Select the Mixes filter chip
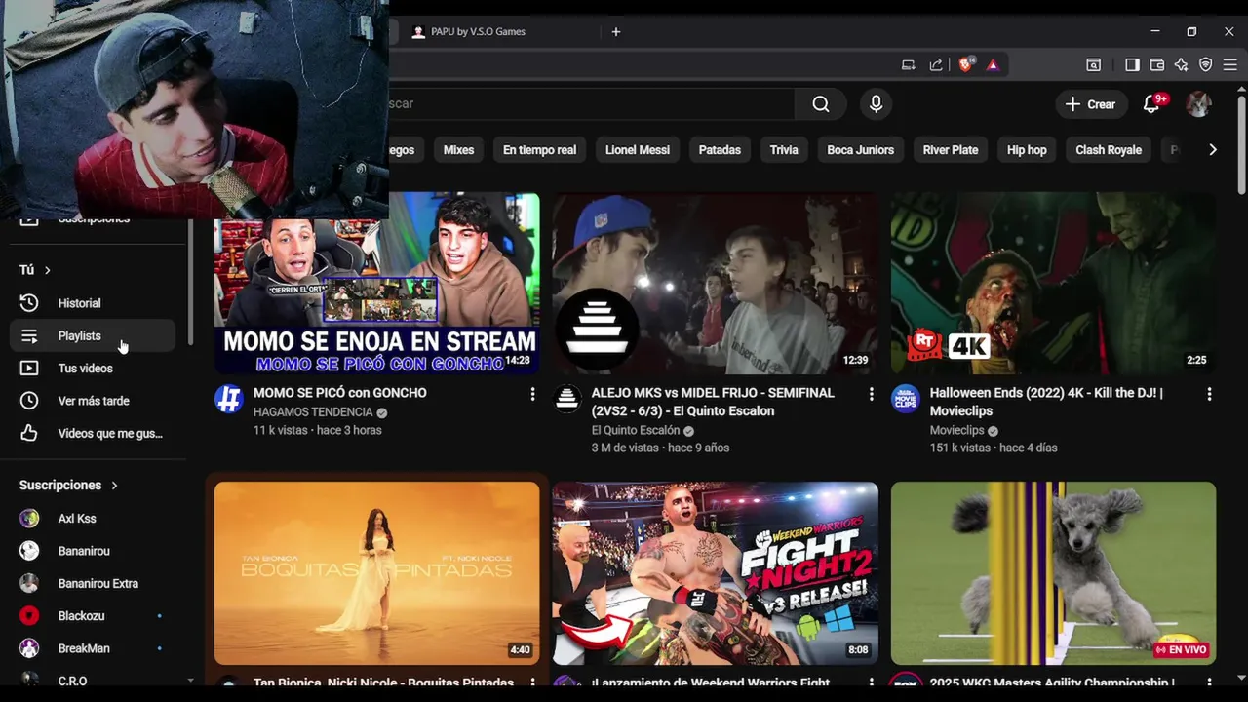The width and height of the screenshot is (1248, 702). coord(458,150)
